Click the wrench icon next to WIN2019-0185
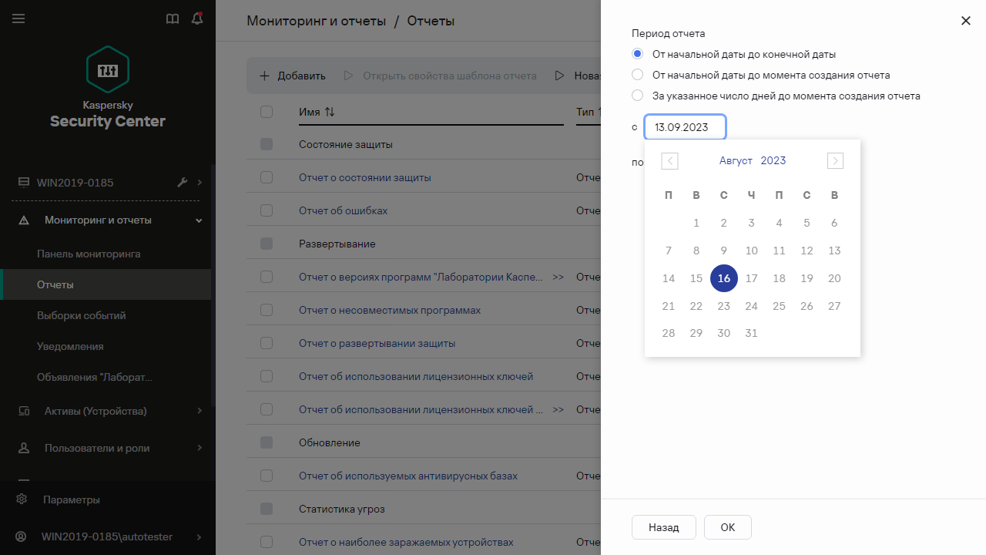Image resolution: width=986 pixels, height=555 pixels. [x=183, y=183]
